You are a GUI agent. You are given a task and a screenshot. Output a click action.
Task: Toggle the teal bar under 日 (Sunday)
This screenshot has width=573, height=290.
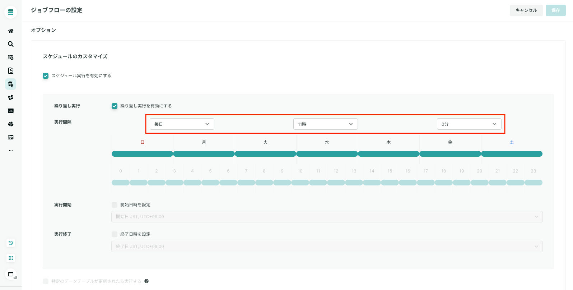coord(143,154)
